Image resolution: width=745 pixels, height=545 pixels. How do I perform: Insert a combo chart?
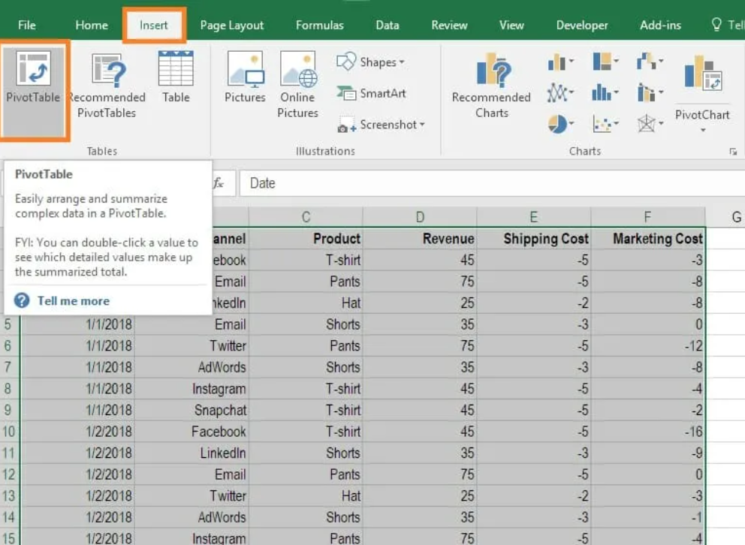650,92
